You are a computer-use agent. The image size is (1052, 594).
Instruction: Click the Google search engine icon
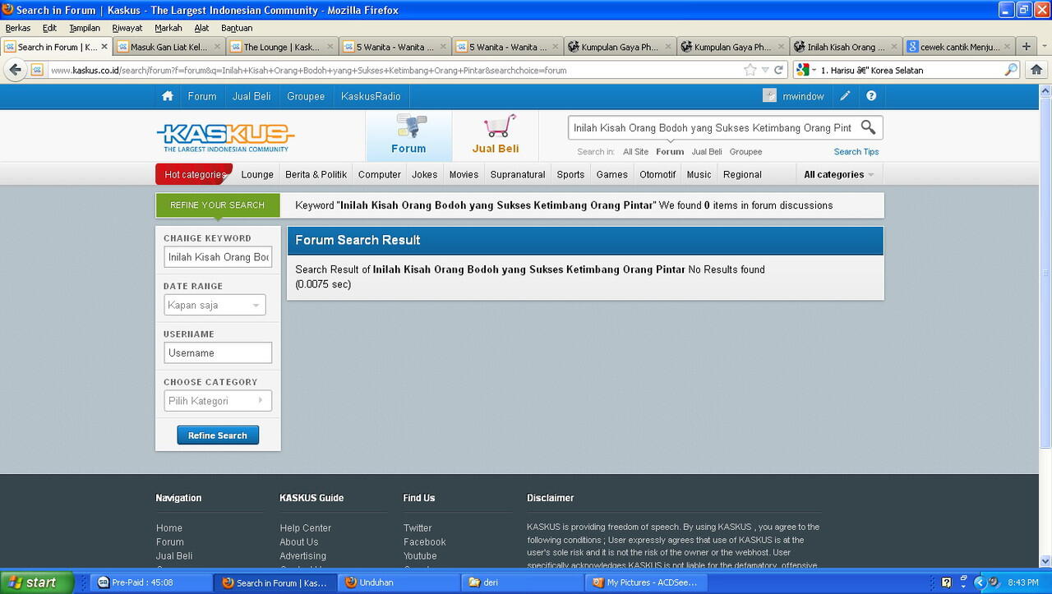(x=803, y=70)
